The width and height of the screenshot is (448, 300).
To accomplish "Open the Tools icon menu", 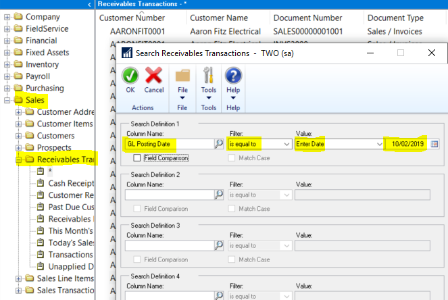I will [209, 75].
